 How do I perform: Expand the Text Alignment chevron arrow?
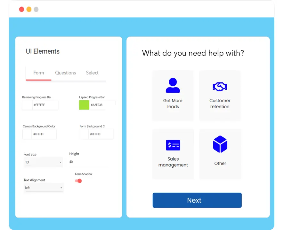(x=61, y=188)
